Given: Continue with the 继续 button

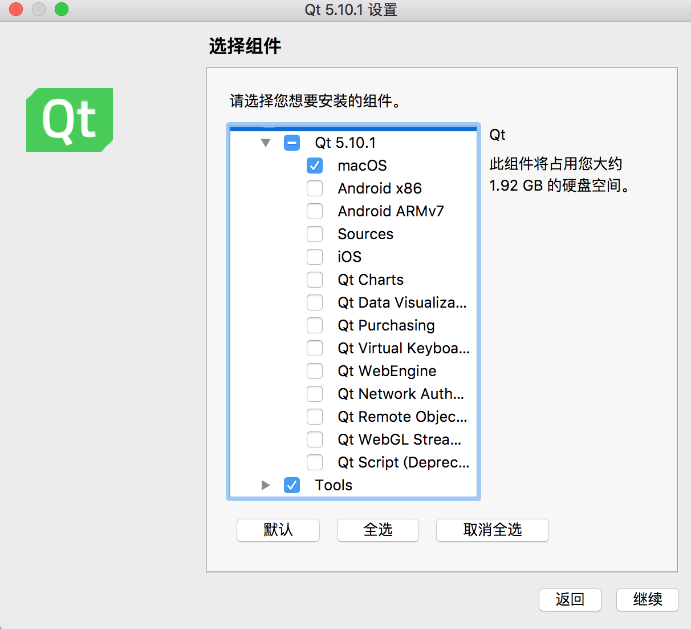Looking at the screenshot, I should click(648, 599).
